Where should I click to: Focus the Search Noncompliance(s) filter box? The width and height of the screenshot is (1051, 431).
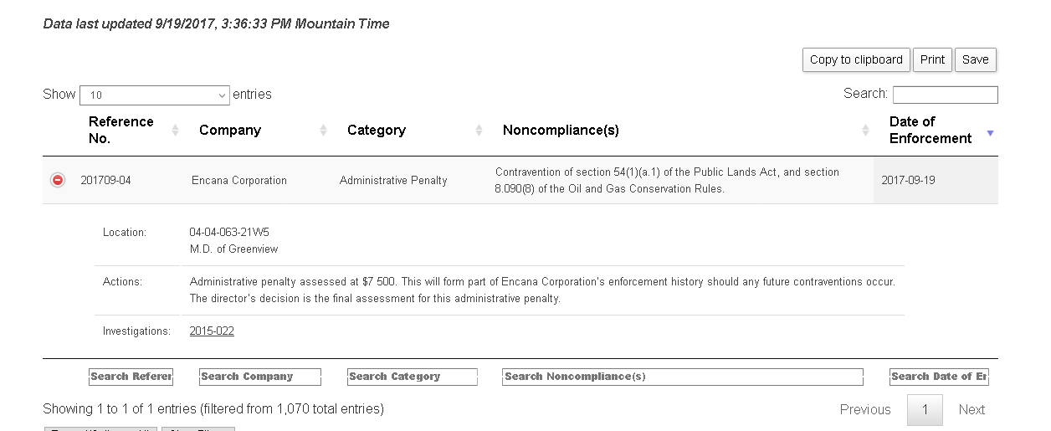683,377
